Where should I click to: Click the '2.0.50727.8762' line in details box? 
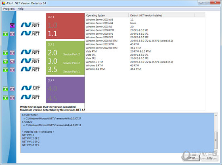click(30, 115)
